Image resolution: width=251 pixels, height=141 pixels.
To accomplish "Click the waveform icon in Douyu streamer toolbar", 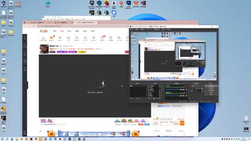I will tap(60, 38).
